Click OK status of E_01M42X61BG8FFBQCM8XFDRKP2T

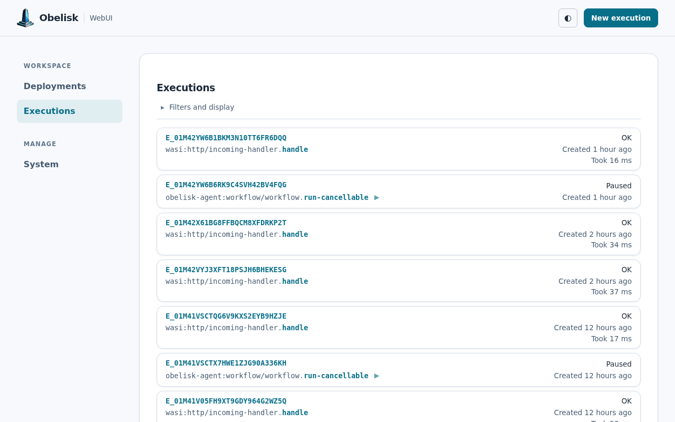(626, 223)
